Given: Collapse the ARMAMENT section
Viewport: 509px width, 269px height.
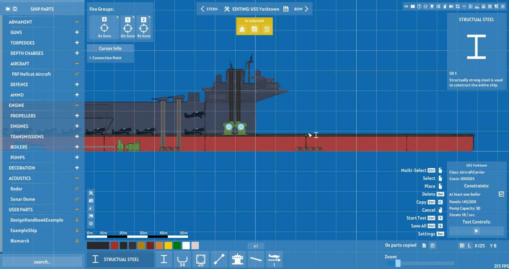Looking at the screenshot, I should click(77, 22).
